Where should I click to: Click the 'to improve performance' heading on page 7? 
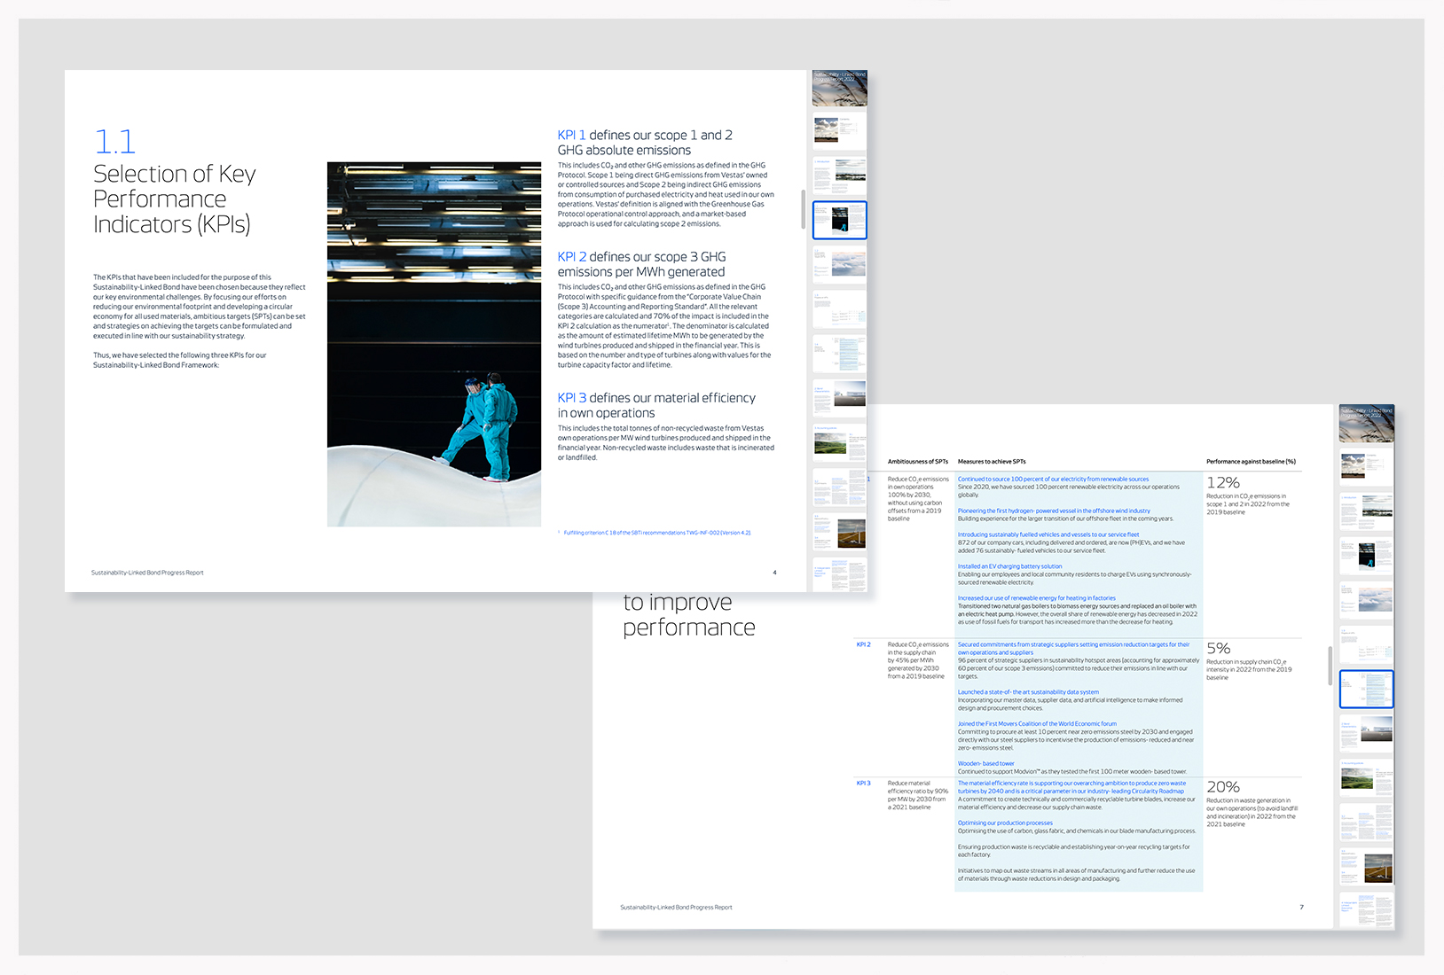coord(689,615)
